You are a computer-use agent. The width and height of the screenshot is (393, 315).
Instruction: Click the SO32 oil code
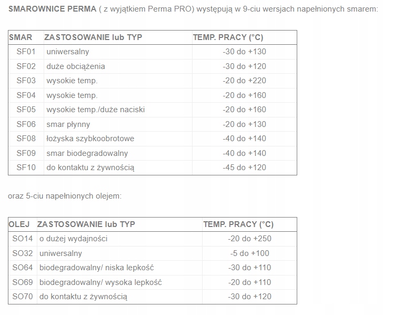coord(23,253)
